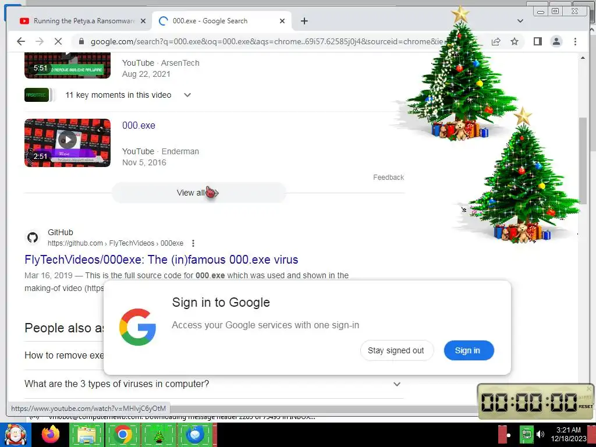Click the blue Sign in button

(469, 350)
